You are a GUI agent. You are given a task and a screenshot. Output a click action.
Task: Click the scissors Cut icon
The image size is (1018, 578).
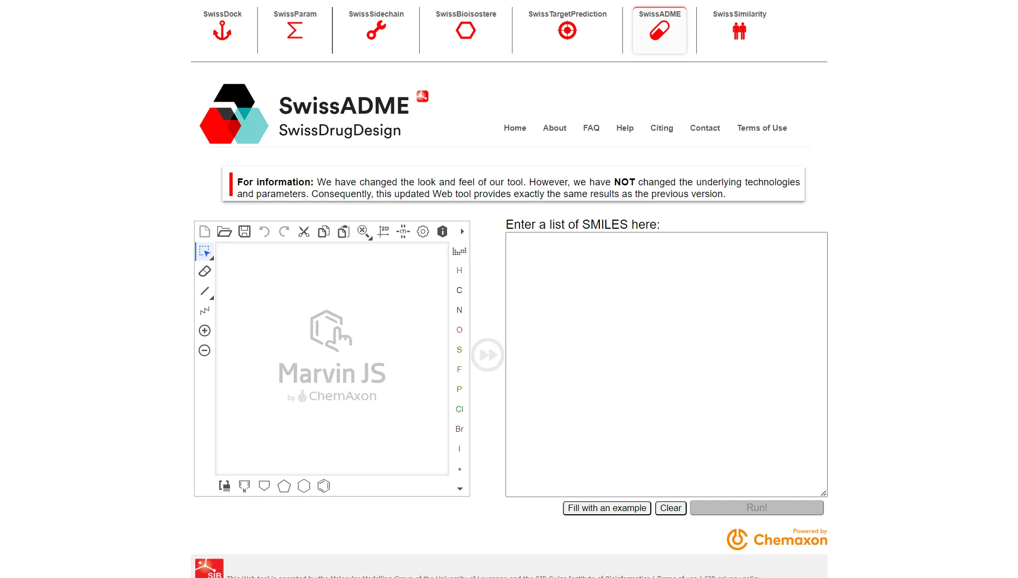pyautogui.click(x=304, y=231)
